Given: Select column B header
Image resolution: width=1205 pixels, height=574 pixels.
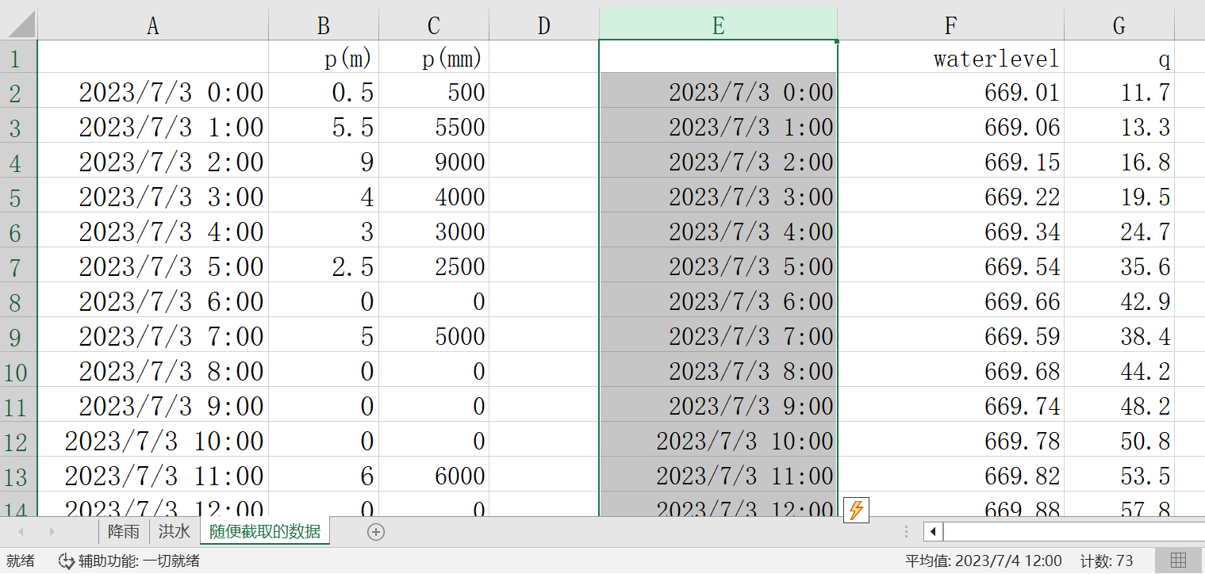Looking at the screenshot, I should [324, 25].
